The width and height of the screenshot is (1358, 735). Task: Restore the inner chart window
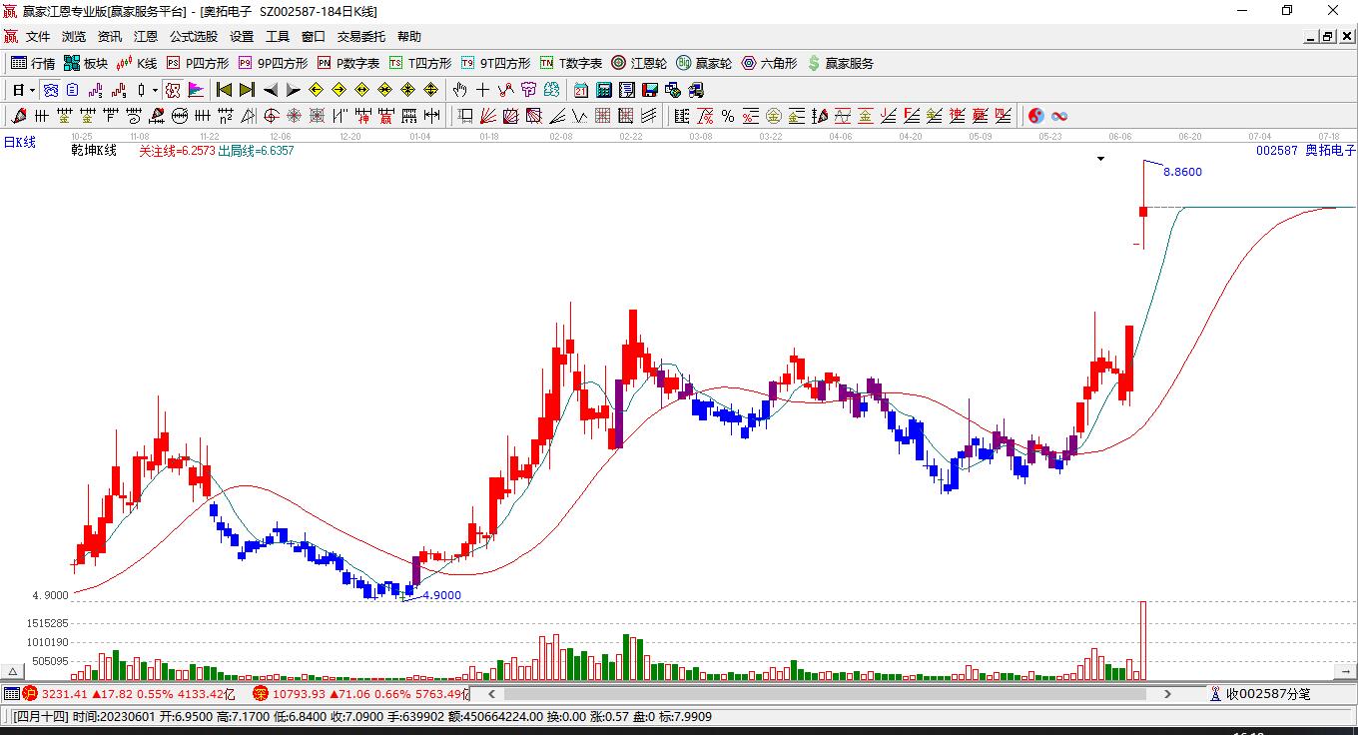click(1328, 37)
